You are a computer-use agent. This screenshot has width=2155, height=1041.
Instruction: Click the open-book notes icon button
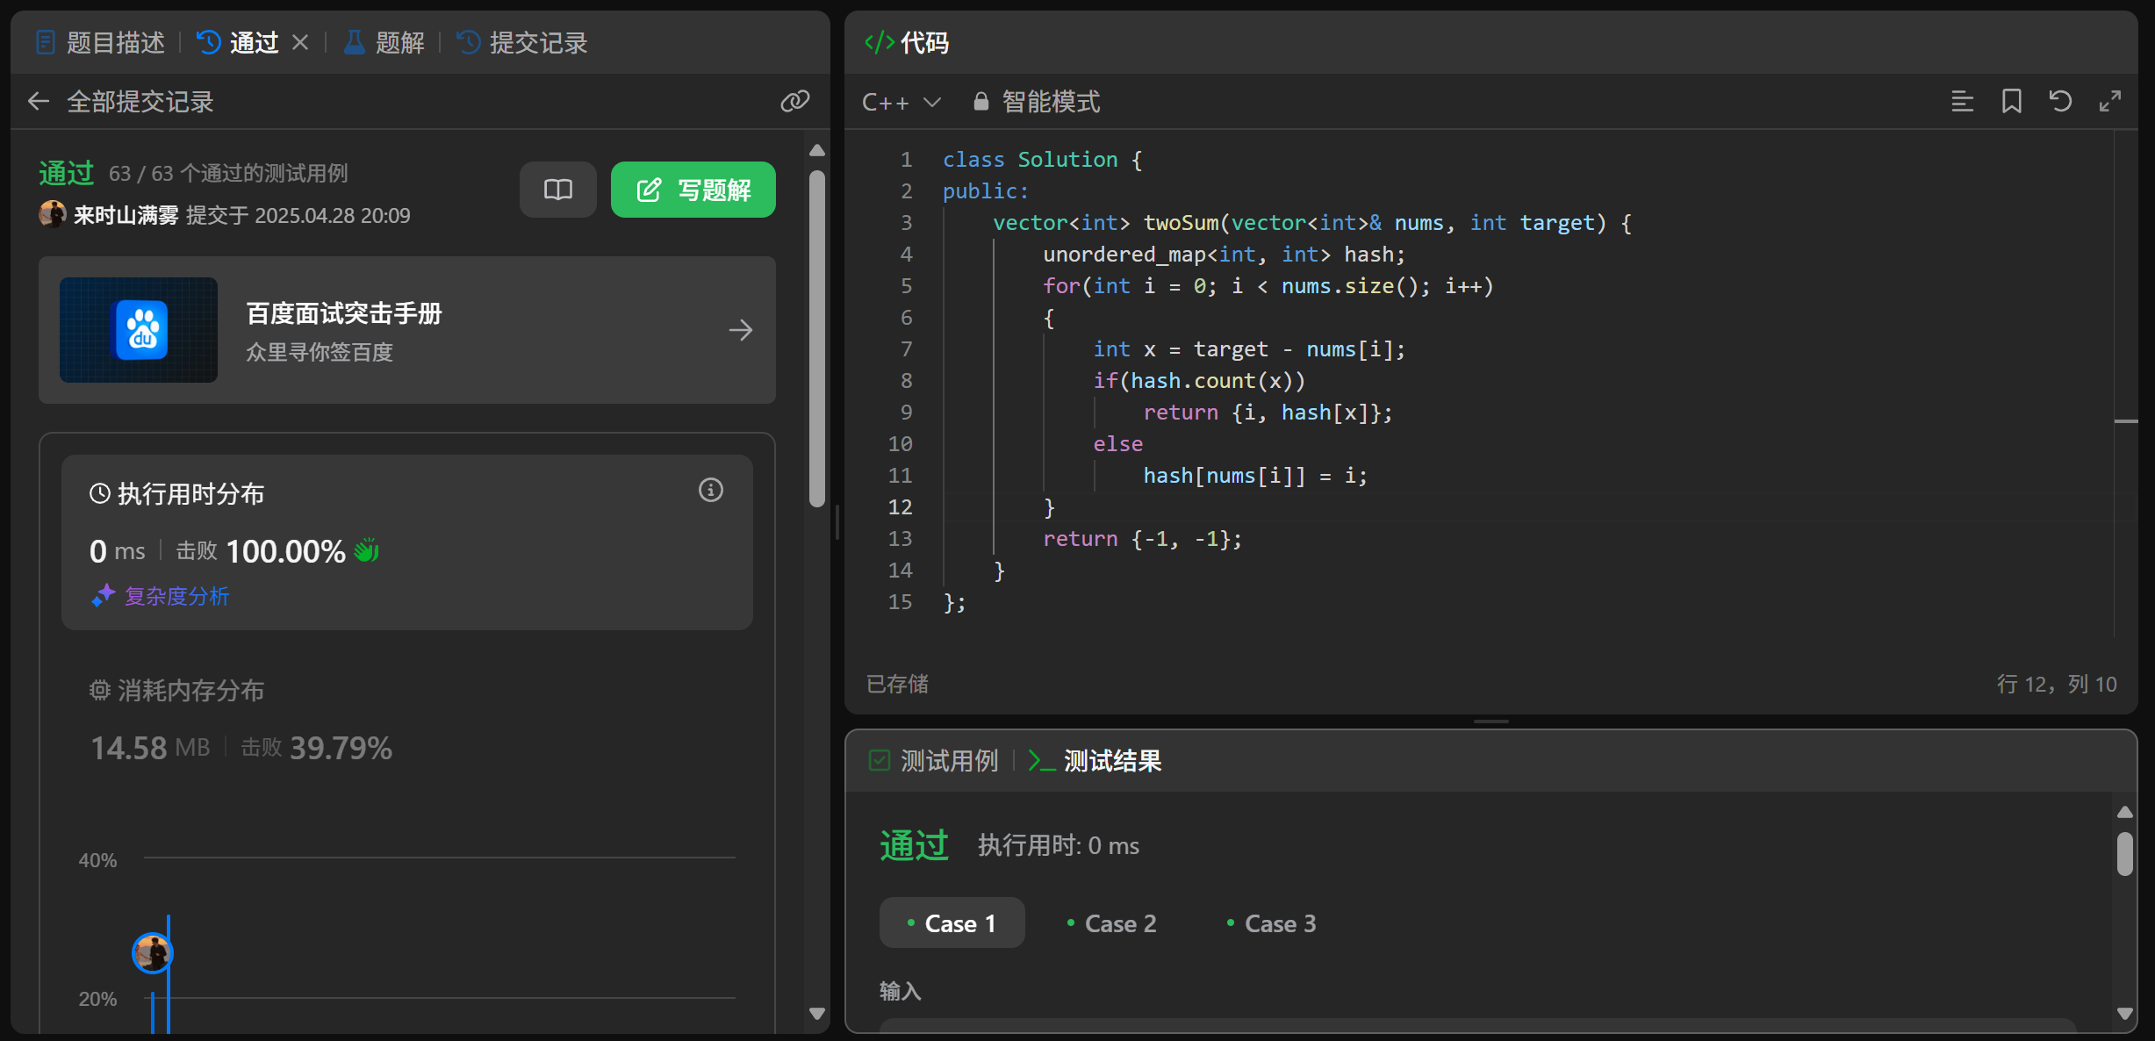557,190
